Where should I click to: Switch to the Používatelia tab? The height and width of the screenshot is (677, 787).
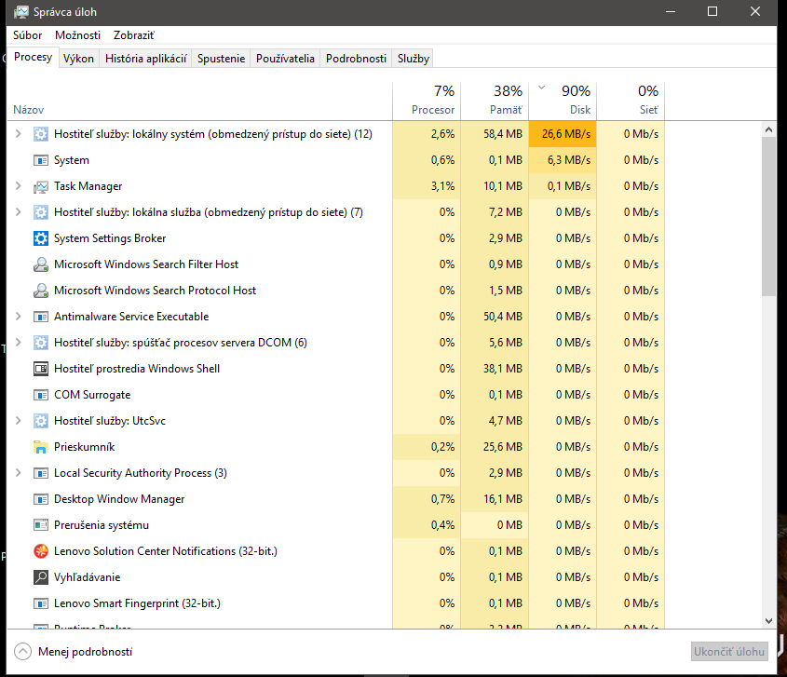point(285,59)
